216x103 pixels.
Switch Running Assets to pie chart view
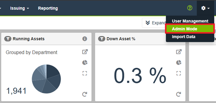(x=85, y=62)
